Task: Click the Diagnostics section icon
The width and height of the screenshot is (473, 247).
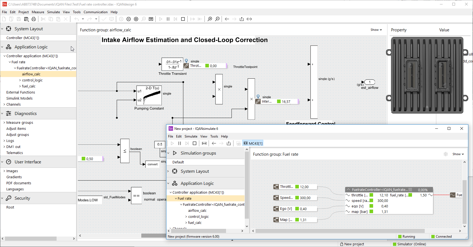Action: (9, 114)
